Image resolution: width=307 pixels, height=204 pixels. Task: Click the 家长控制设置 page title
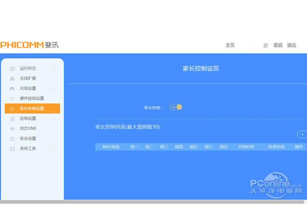pos(201,68)
